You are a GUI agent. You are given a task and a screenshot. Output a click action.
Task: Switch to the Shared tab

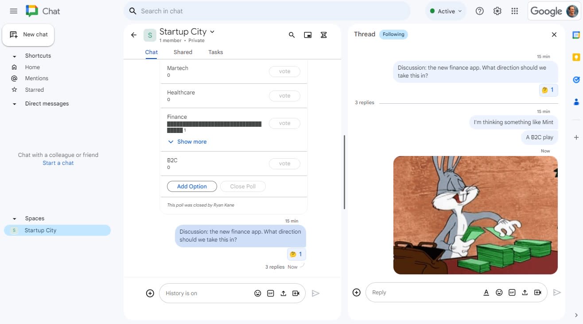pyautogui.click(x=183, y=52)
